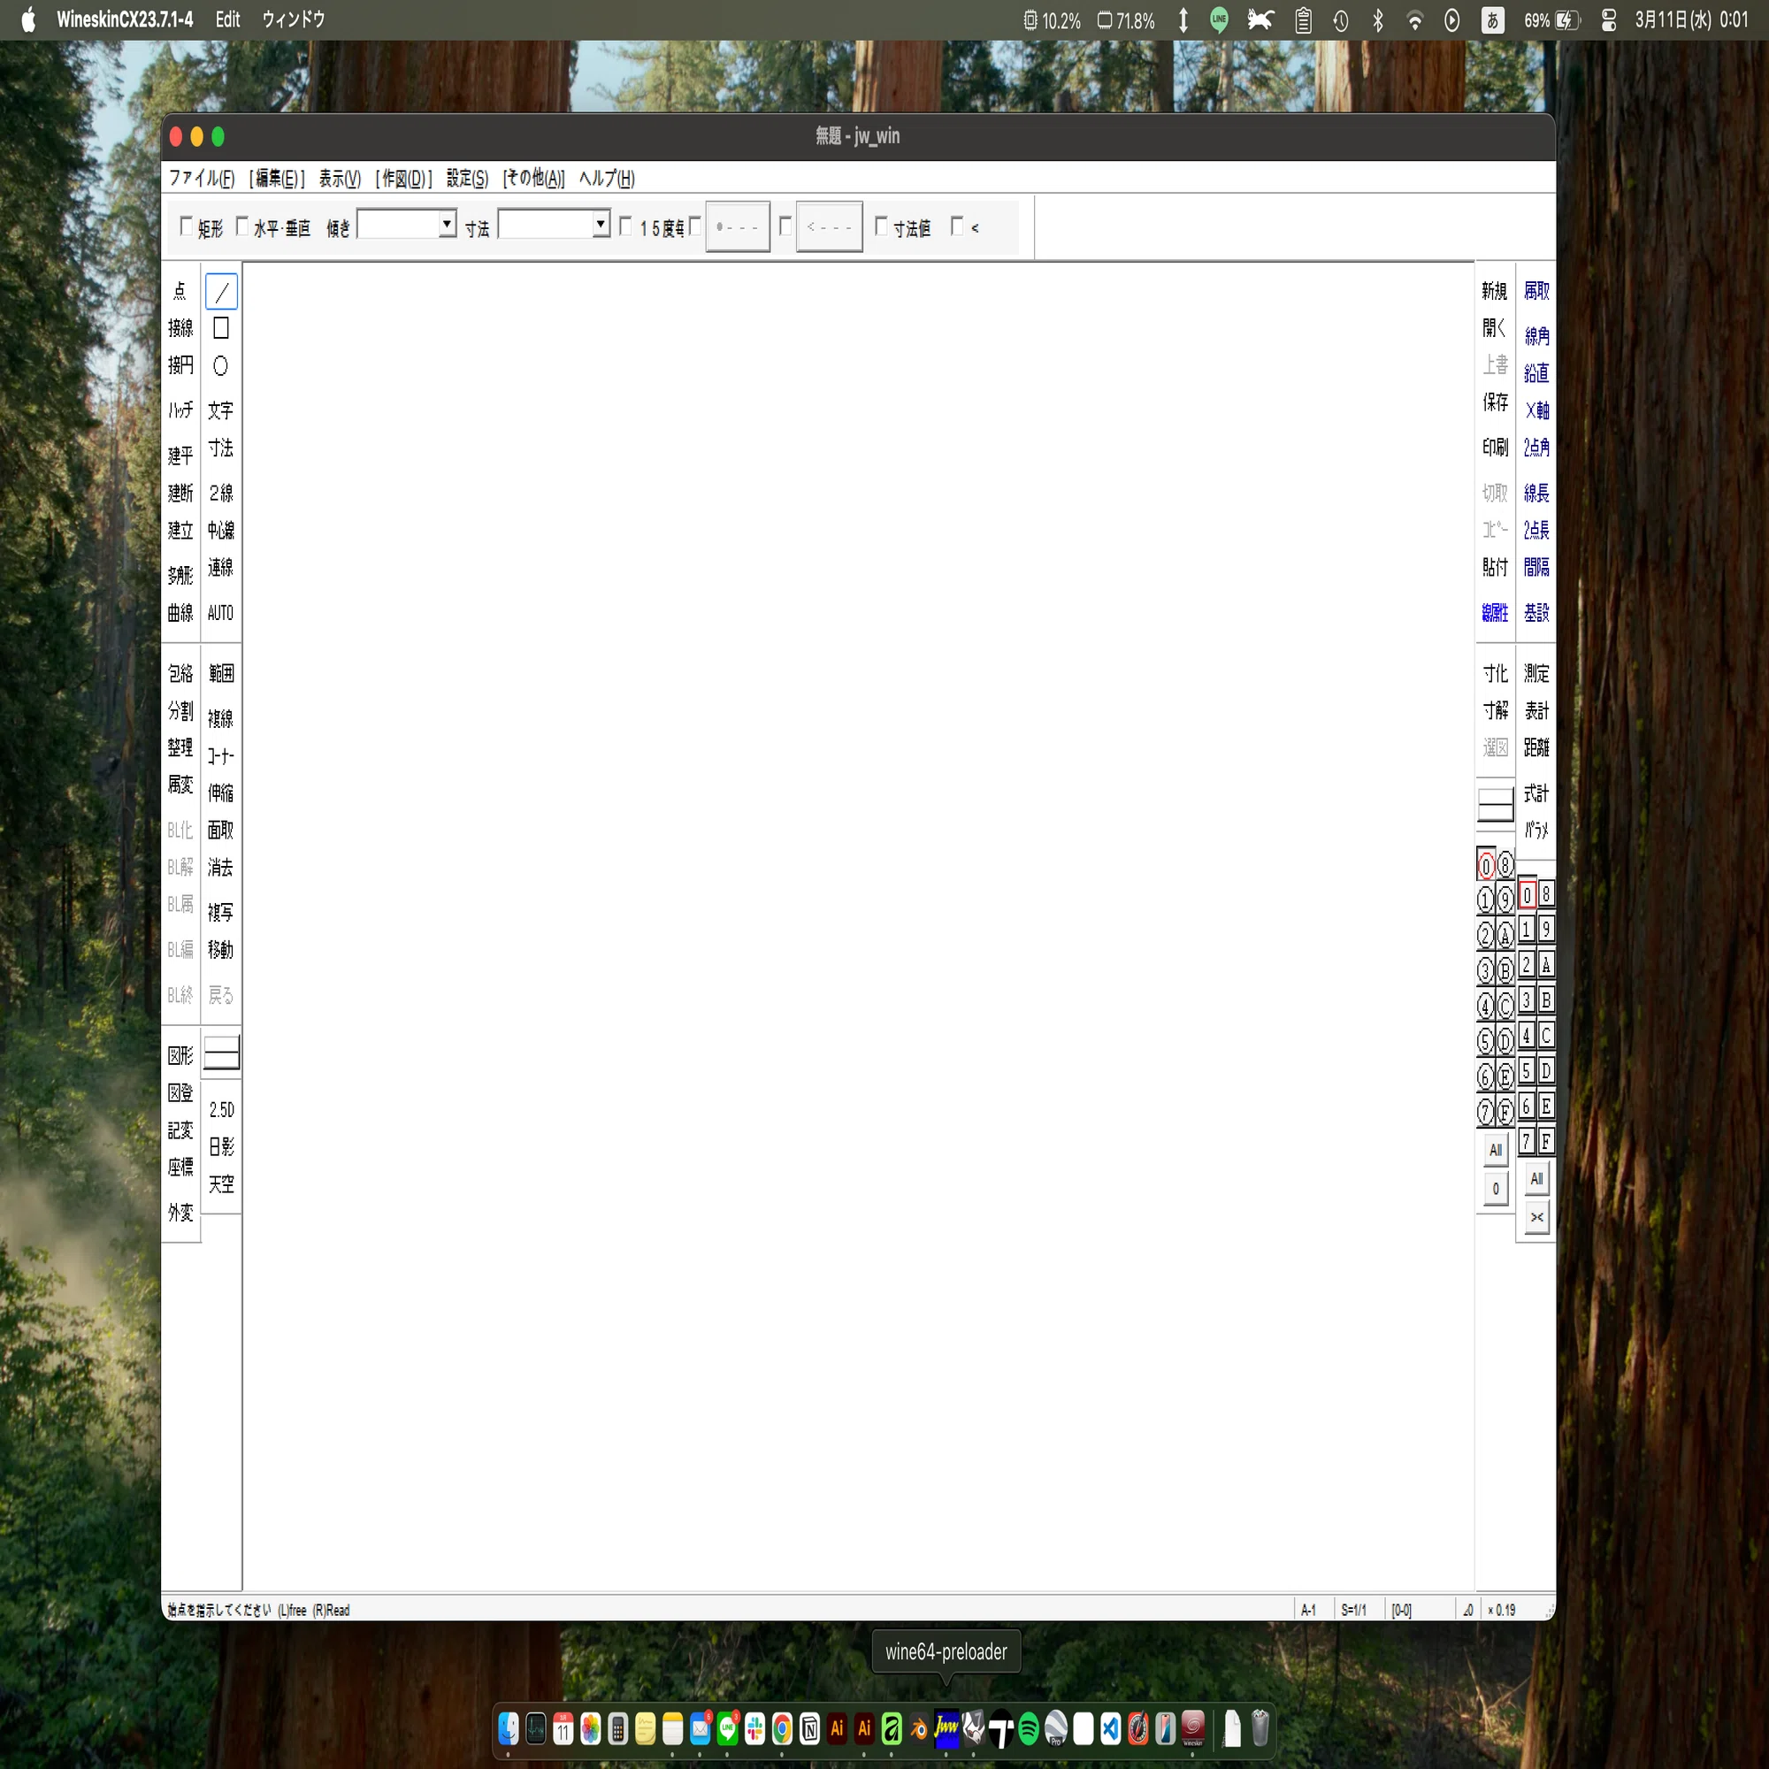Toggle the < checkbox in options bar
This screenshot has width=1769, height=1769.
(x=958, y=226)
